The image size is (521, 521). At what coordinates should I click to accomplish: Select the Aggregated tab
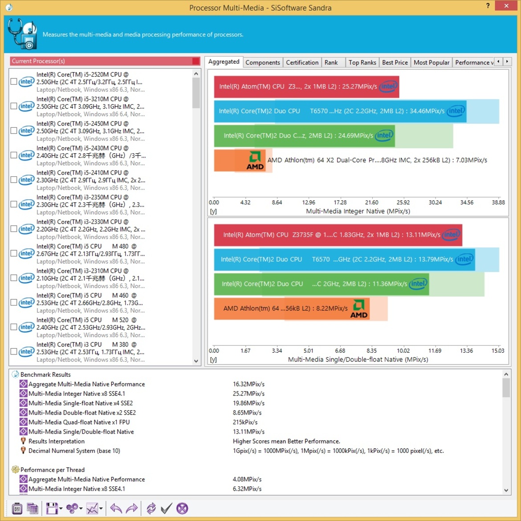[224, 62]
